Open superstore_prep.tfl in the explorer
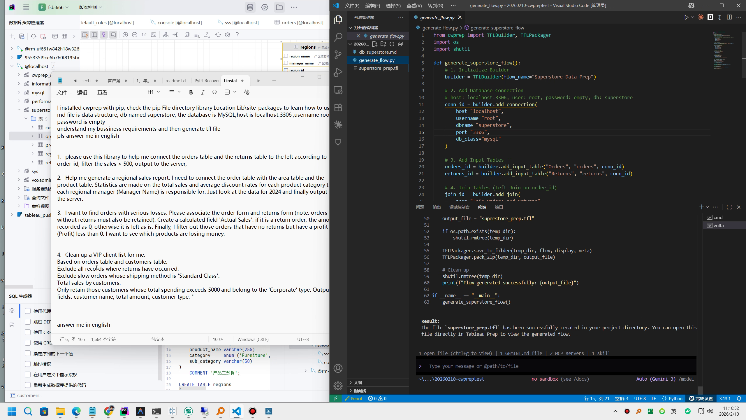 378,68
